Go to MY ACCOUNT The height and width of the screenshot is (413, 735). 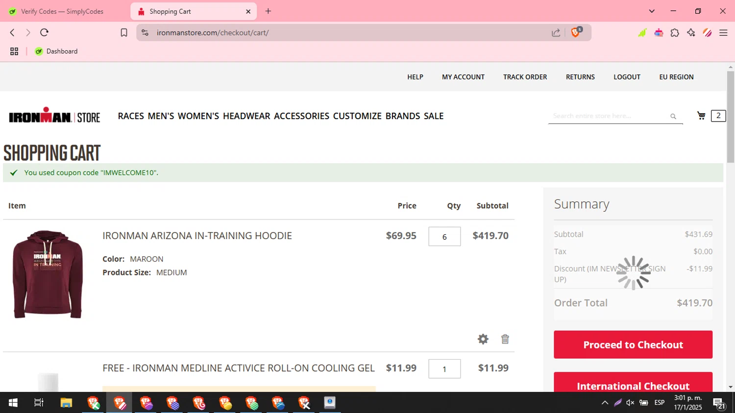463,77
